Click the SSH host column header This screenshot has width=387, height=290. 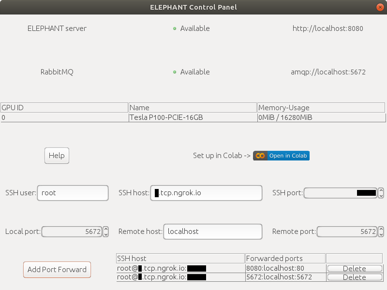click(180, 259)
